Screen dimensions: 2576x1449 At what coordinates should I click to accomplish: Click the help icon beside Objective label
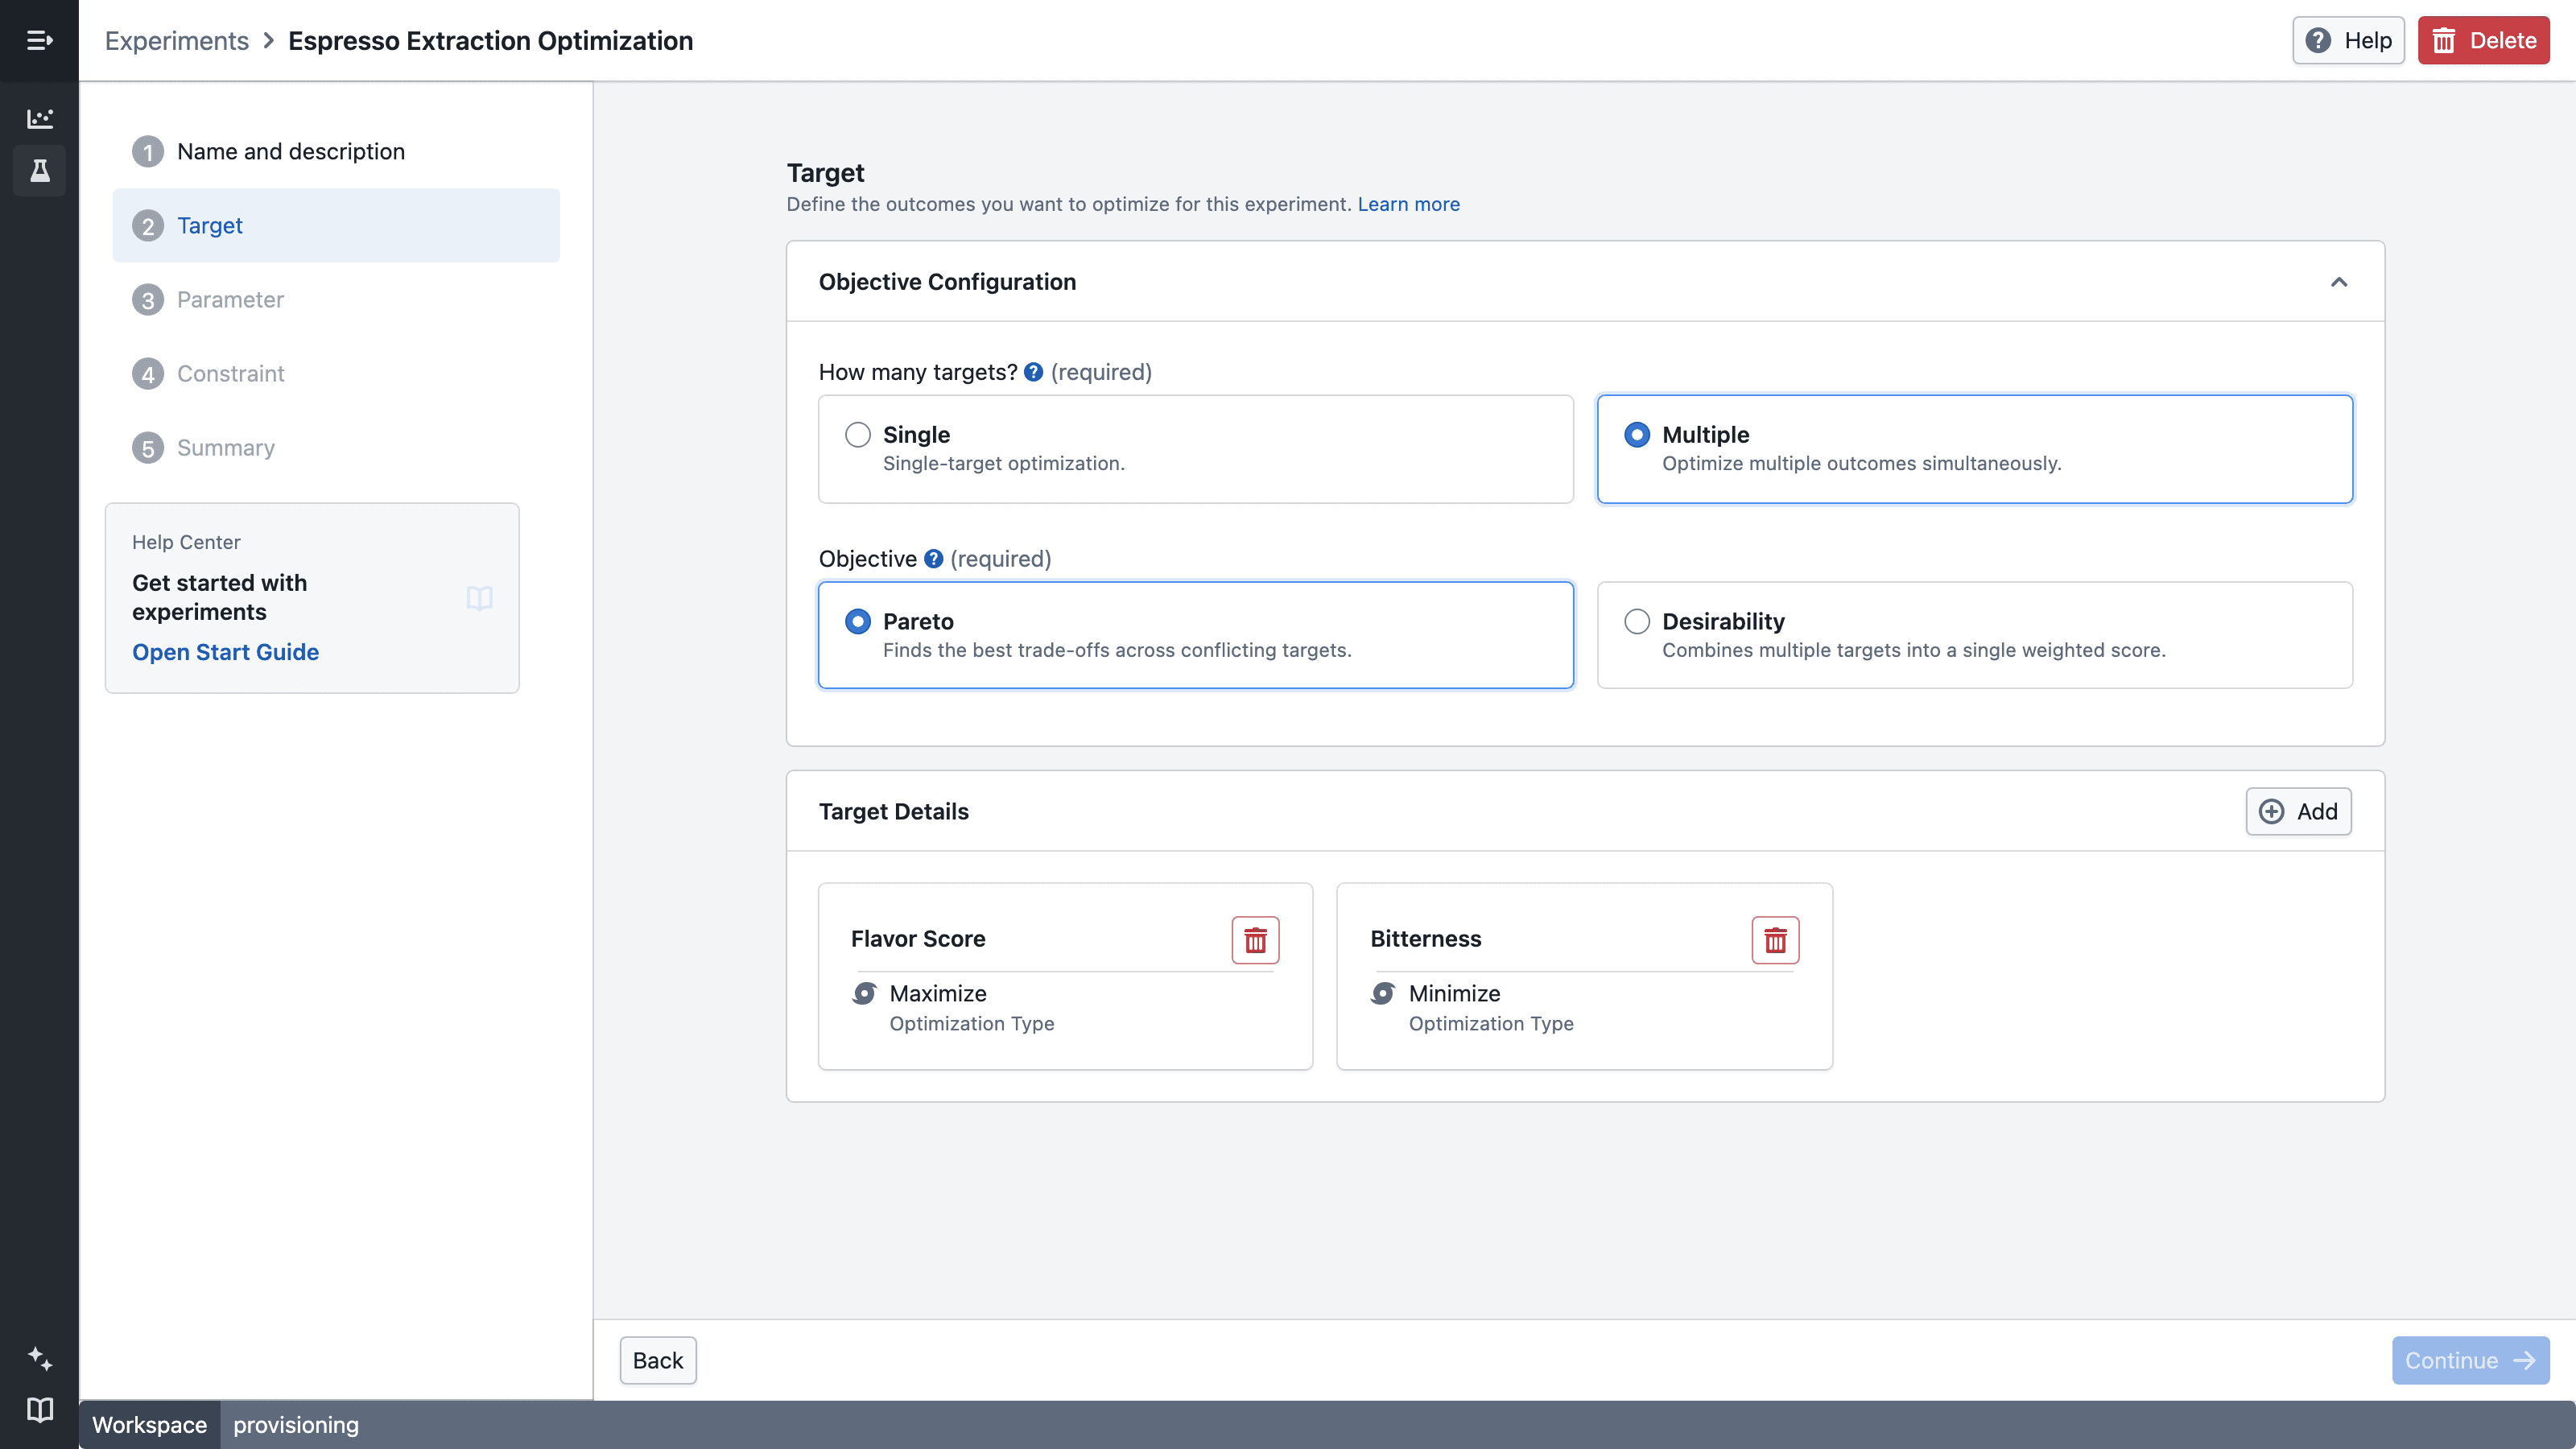click(933, 559)
